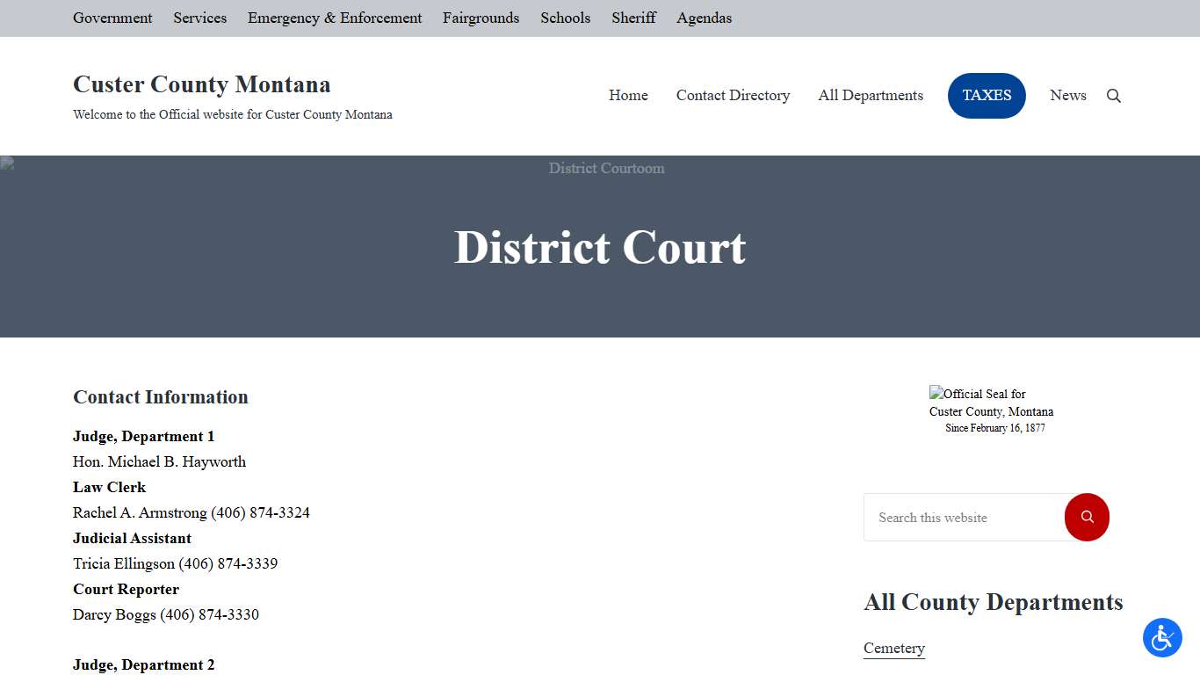
Task: Open the search magnifier icon in the header
Action: point(1113,96)
